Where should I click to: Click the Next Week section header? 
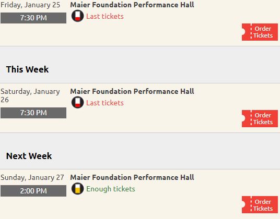point(29,156)
